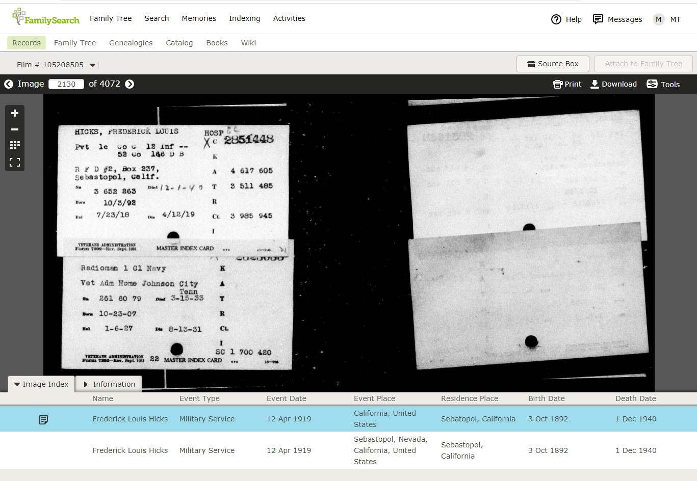The image size is (697, 481).
Task: Open the Tools menu
Action: (x=663, y=84)
